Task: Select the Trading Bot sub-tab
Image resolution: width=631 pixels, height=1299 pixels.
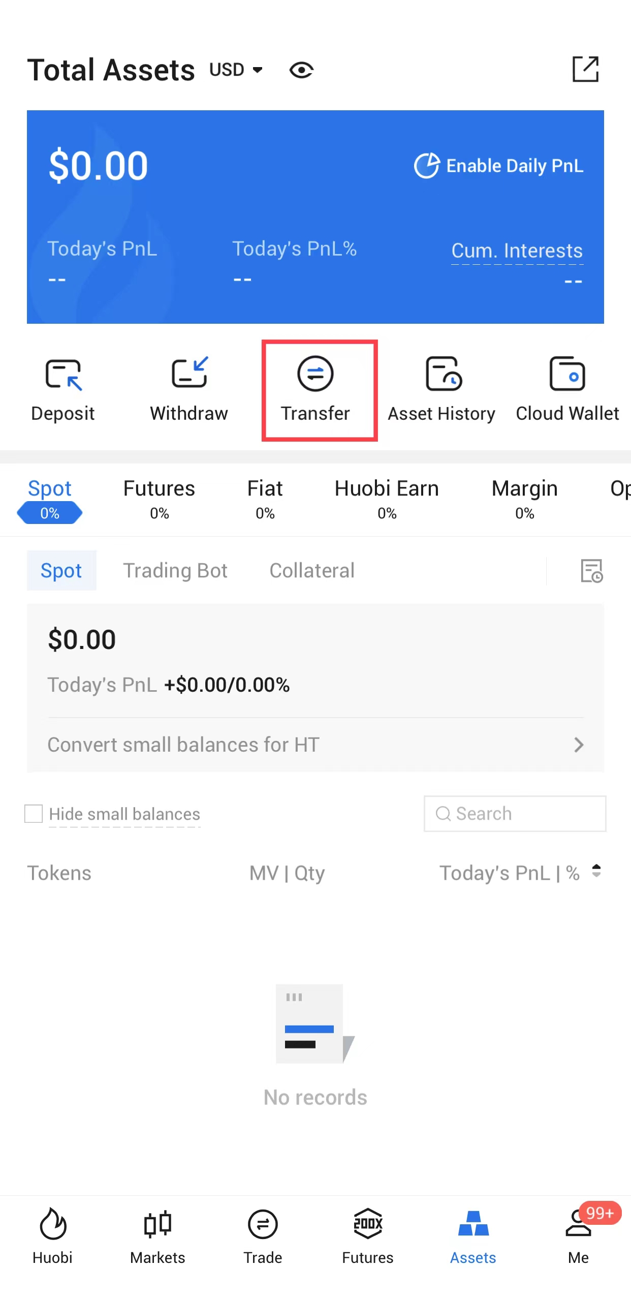Action: [175, 571]
